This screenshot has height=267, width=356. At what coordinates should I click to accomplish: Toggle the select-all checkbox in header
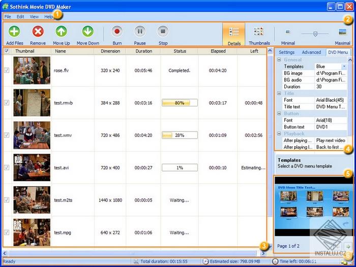(6, 51)
